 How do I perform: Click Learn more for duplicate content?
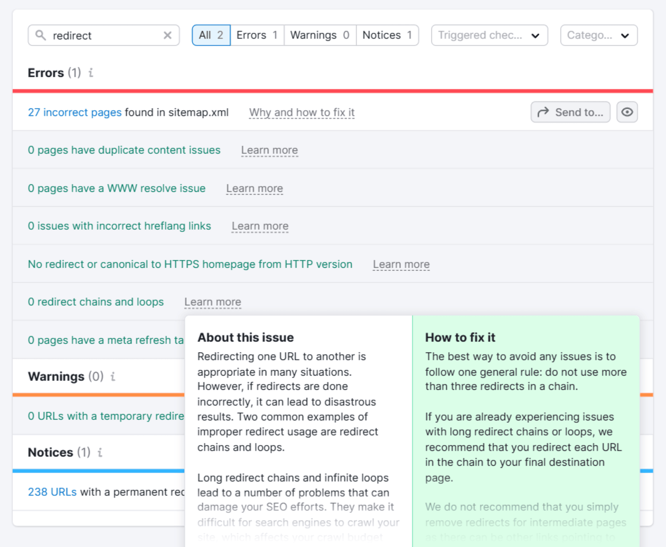pyautogui.click(x=269, y=150)
